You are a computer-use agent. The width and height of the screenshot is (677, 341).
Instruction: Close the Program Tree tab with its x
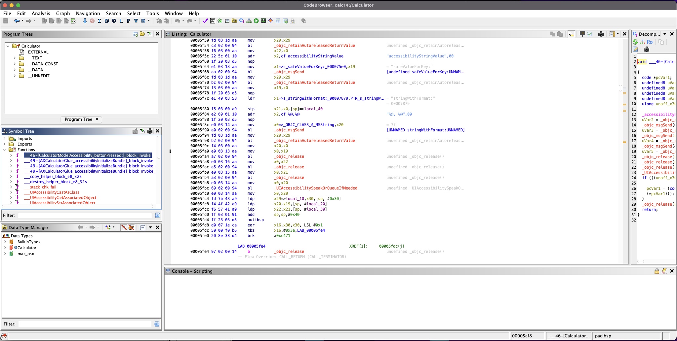97,119
